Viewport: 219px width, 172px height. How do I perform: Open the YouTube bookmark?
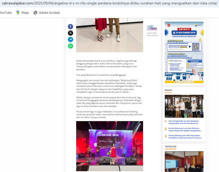[x=6, y=13]
